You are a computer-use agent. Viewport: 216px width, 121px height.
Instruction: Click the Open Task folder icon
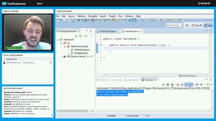117,20
